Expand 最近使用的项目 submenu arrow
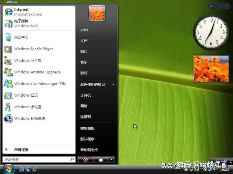This screenshot has height=174, width=233. point(113,84)
